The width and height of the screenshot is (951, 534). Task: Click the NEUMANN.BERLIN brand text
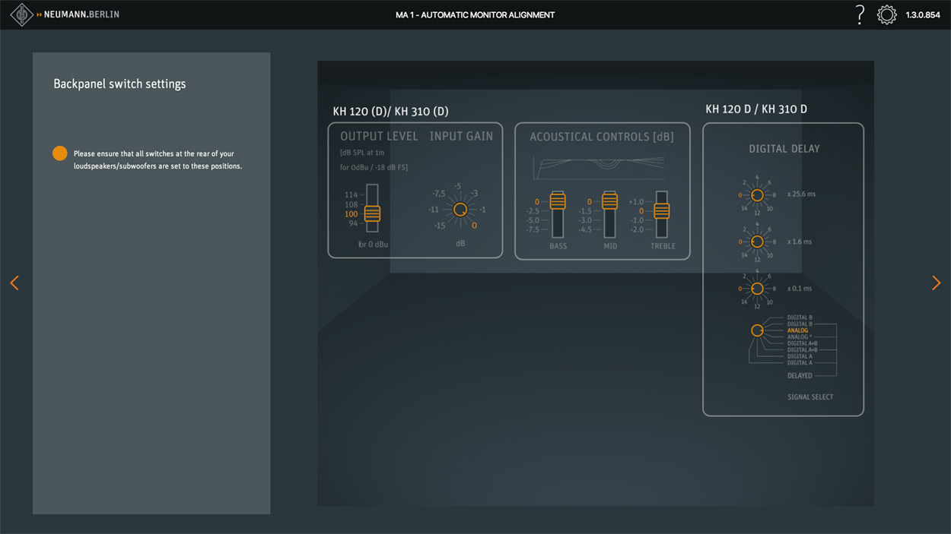(82, 14)
